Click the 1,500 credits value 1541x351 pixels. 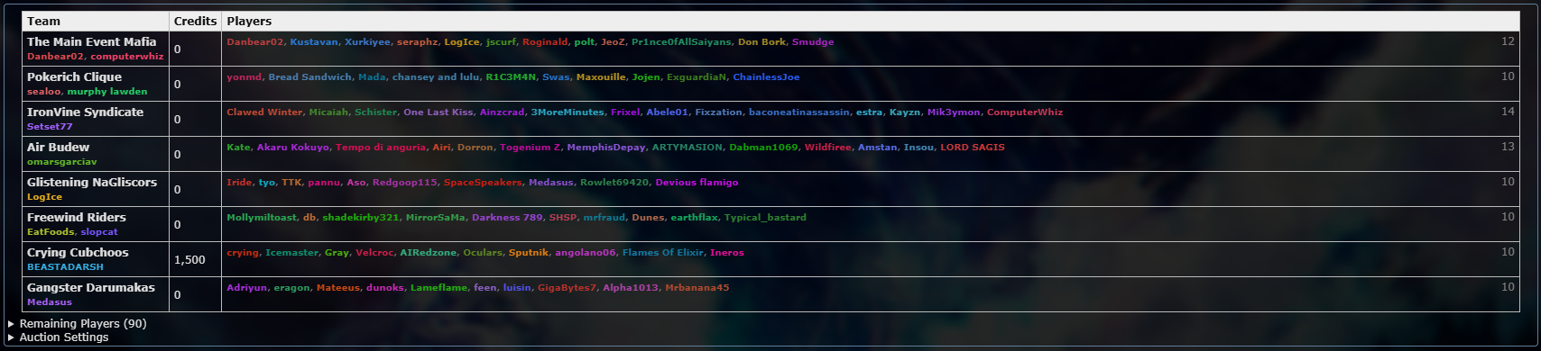pyautogui.click(x=189, y=260)
